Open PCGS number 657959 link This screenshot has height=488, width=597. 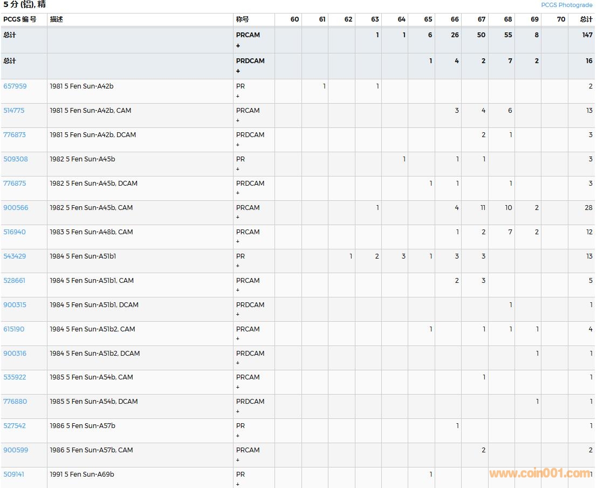click(x=15, y=86)
